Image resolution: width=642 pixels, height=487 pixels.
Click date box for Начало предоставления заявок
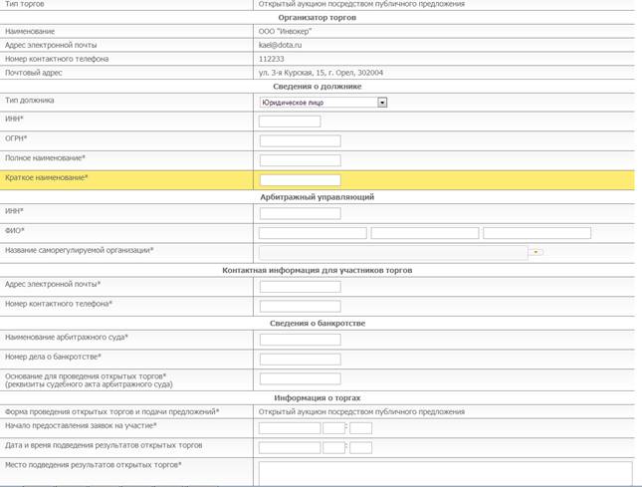coord(290,428)
